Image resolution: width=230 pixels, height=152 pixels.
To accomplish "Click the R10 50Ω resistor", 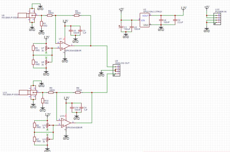I will (42, 101).
